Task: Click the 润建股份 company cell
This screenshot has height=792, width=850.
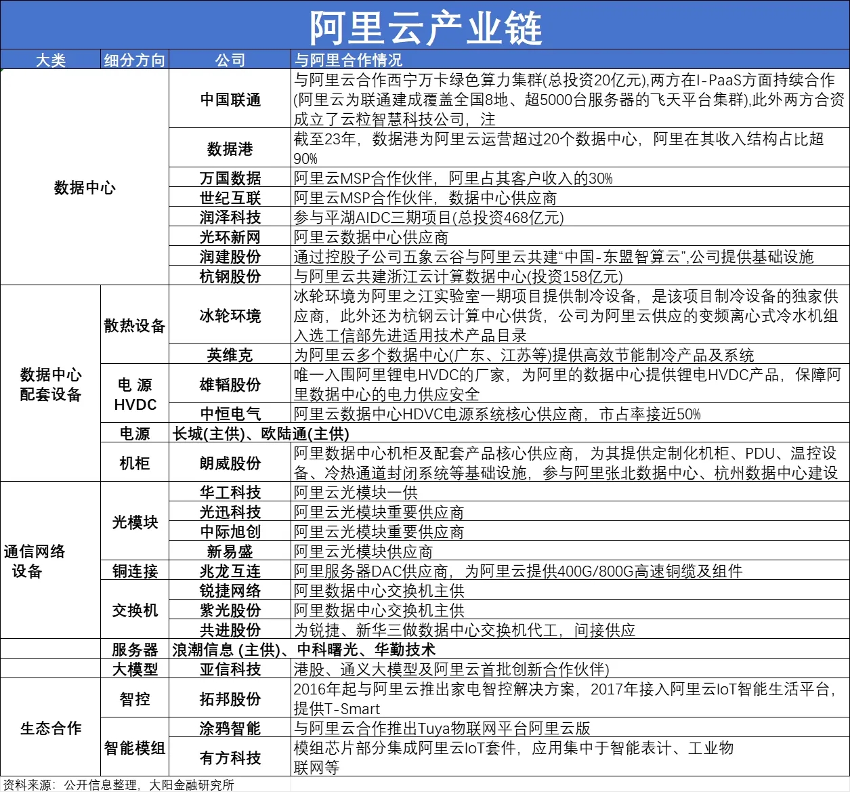Action: click(x=230, y=257)
